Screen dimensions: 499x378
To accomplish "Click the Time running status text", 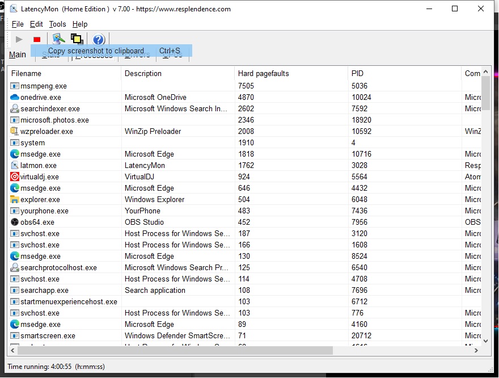I will 56,367.
